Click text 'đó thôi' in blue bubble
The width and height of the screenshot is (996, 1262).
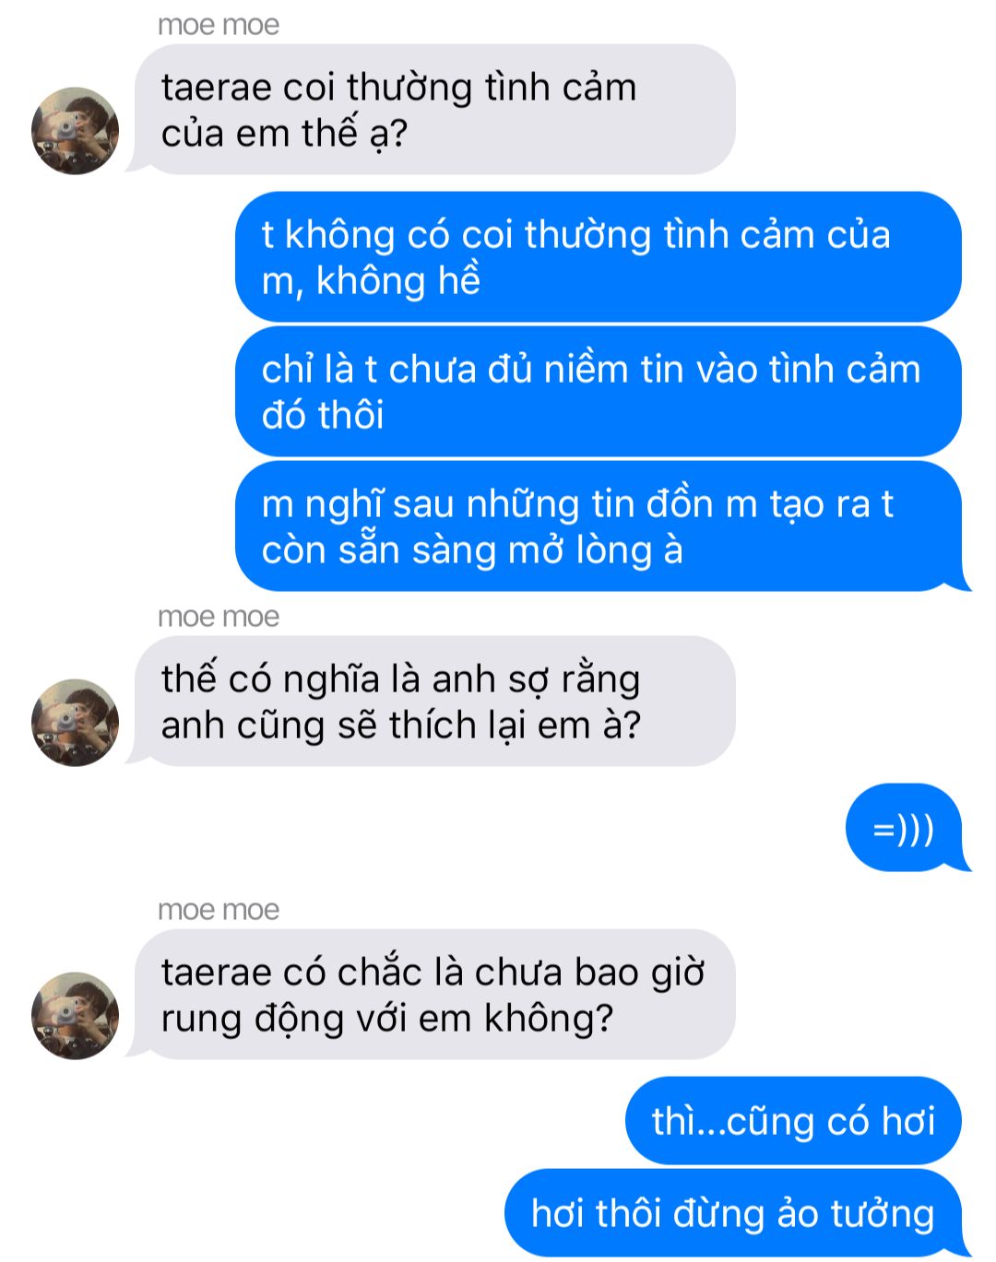click(x=323, y=416)
